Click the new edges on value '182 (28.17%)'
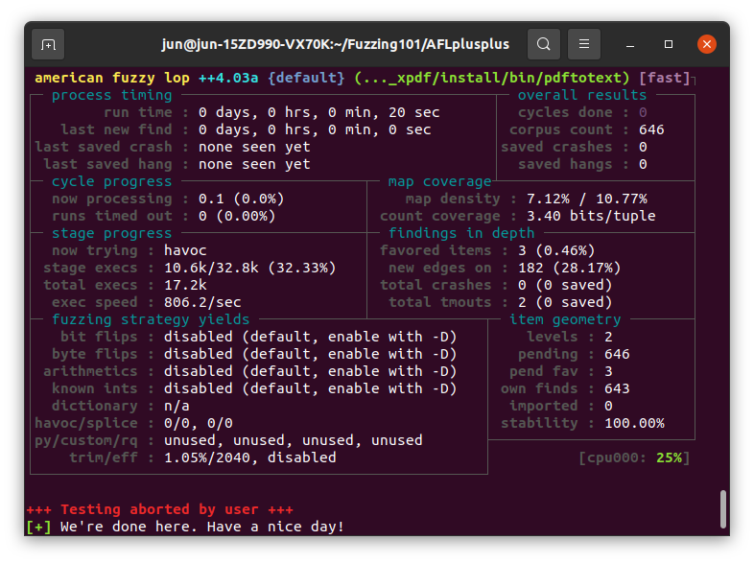 (570, 269)
